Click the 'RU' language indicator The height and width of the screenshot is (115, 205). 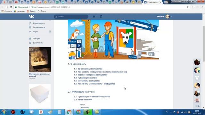[x=167, y=112]
